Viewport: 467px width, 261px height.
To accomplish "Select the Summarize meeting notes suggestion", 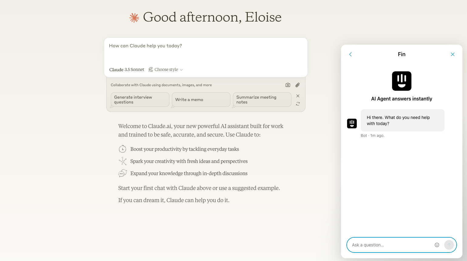I will click(x=262, y=100).
